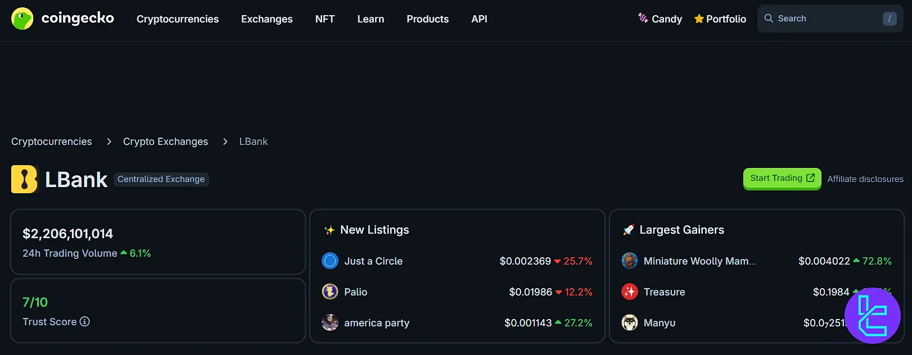Click the LBank yellow exchange logo
912x355 pixels.
click(x=24, y=180)
